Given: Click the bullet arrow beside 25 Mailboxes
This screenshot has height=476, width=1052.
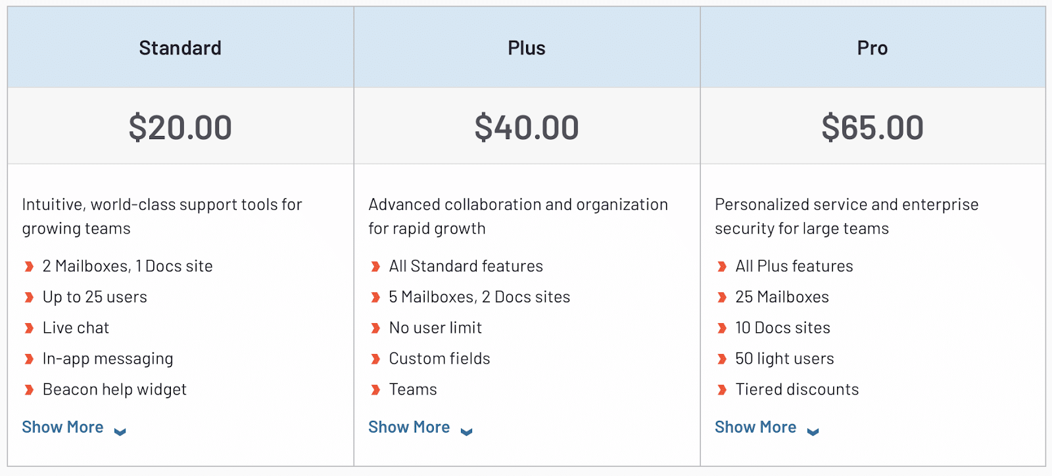Looking at the screenshot, I should click(x=722, y=297).
